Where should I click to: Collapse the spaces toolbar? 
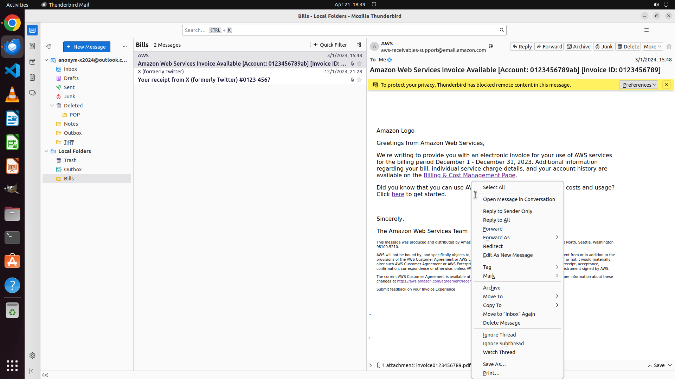[32, 371]
